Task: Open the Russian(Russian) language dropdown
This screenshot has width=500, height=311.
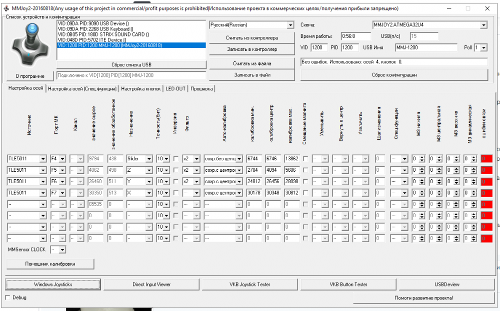Action: pos(290,25)
